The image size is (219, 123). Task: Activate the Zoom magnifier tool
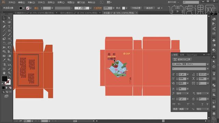(x=9, y=73)
